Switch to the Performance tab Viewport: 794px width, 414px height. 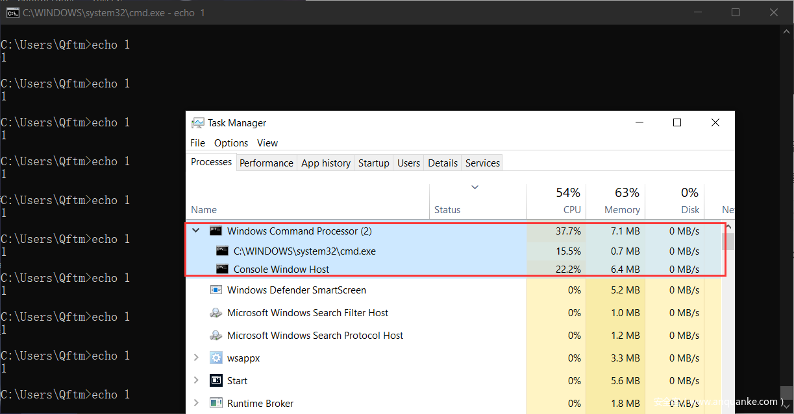click(x=266, y=163)
